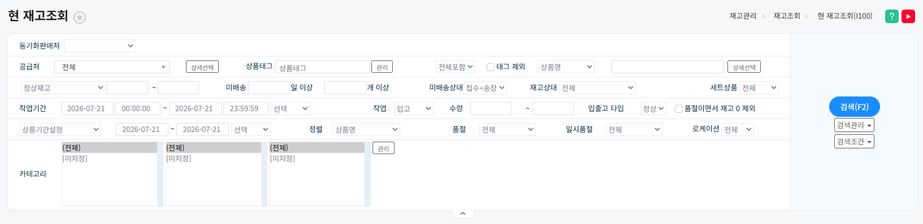This screenshot has width=923, height=224.
Task: Click 상품기간 start date field
Action: point(142,129)
